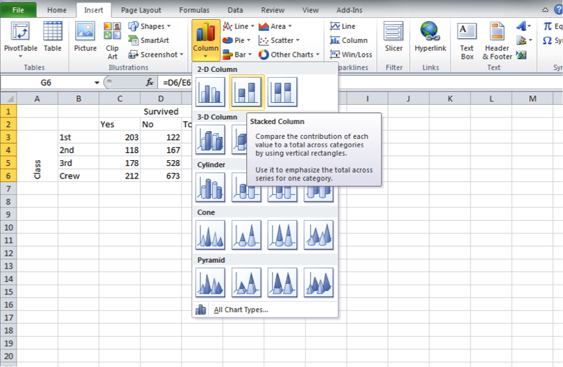Viewport: 563px width, 367px height.
Task: Open All Chart Types dialog
Action: point(240,310)
